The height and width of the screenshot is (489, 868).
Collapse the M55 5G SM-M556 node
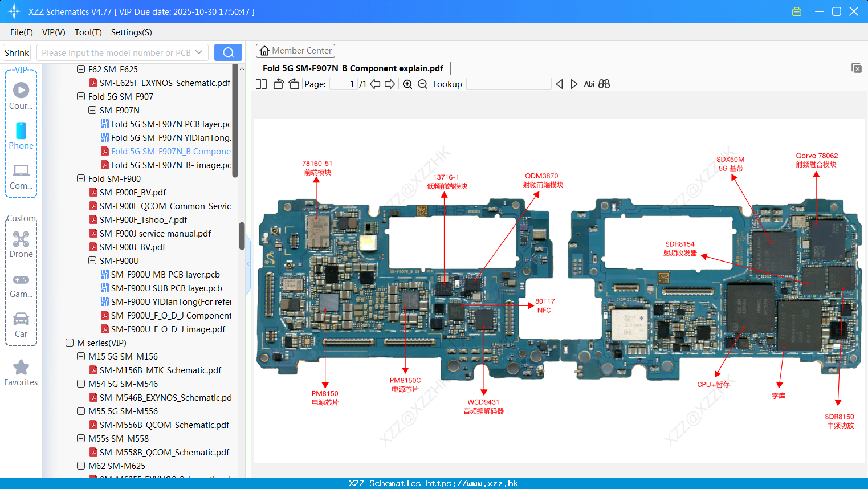pyautogui.click(x=81, y=411)
